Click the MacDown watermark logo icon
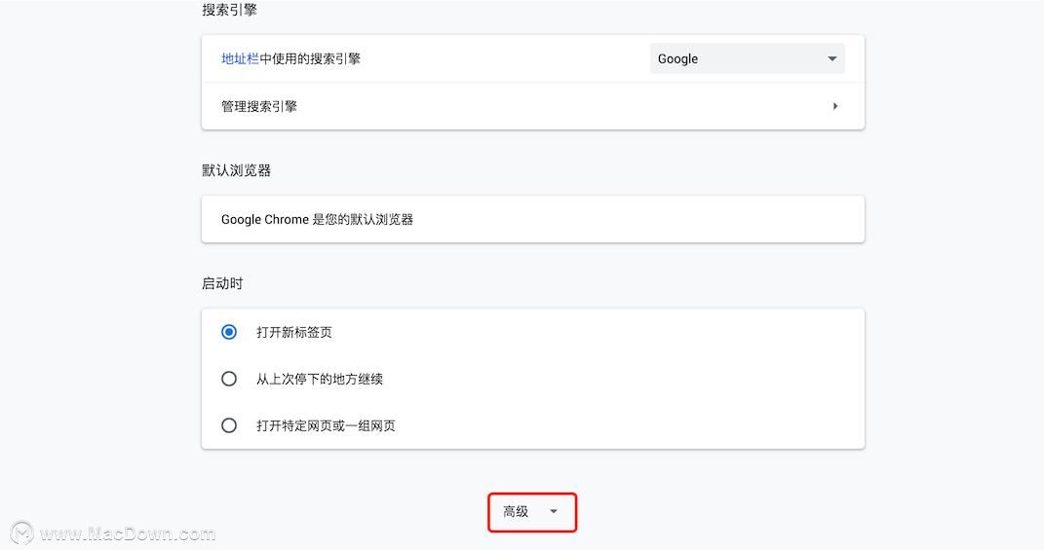Viewport: 1044px width, 550px height. 21,532
